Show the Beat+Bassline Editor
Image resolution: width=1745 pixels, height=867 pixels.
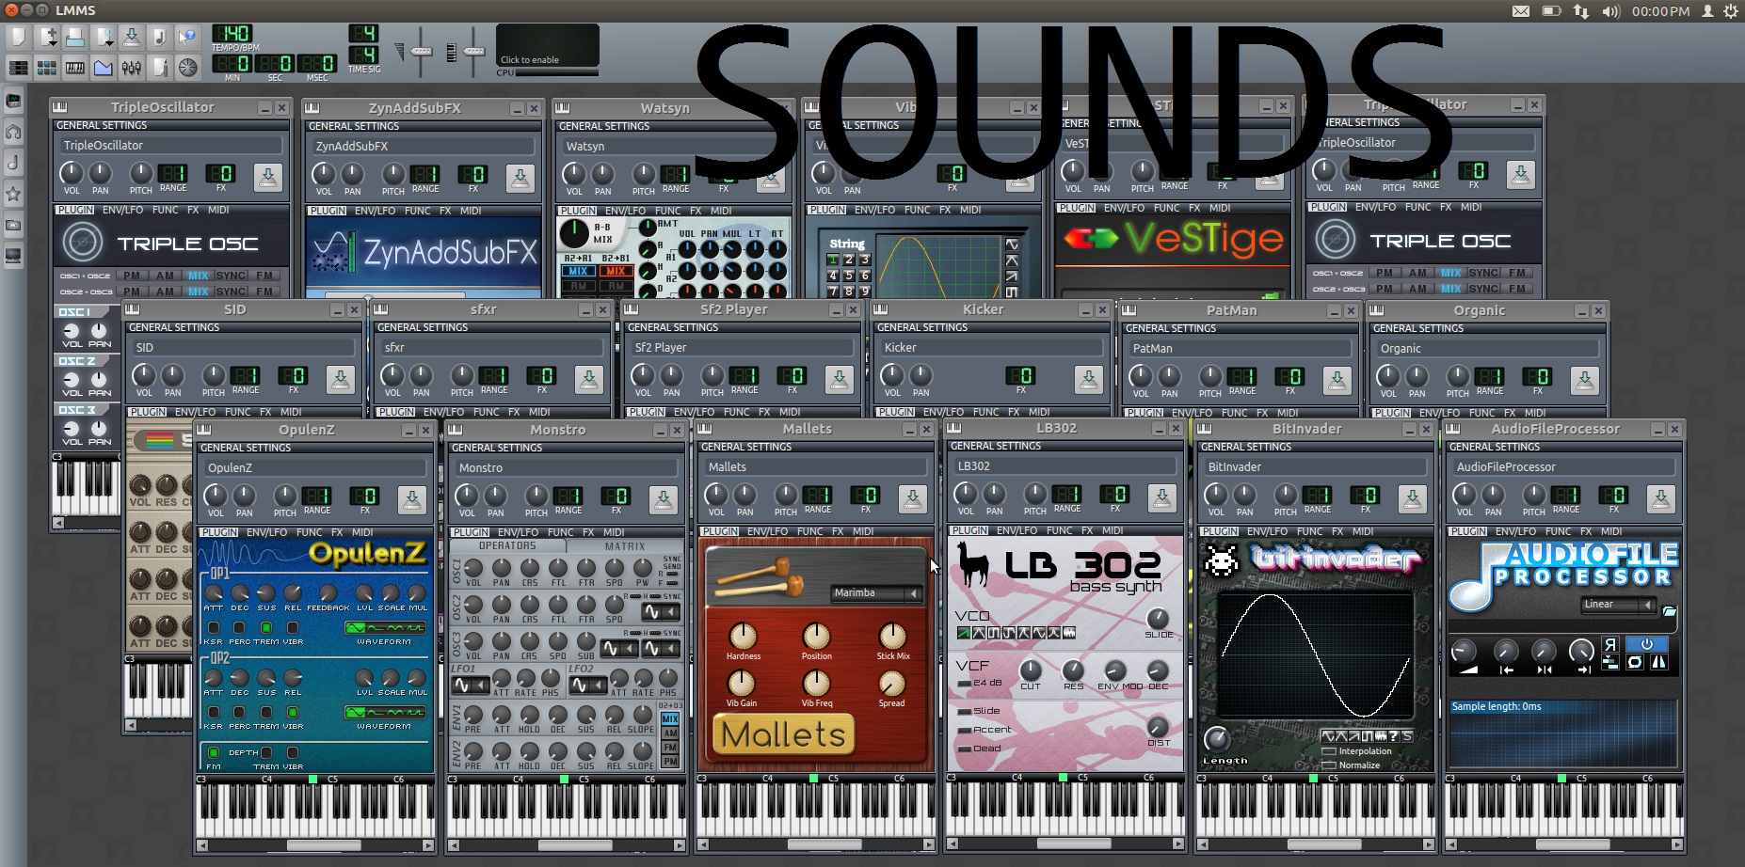pos(46,68)
